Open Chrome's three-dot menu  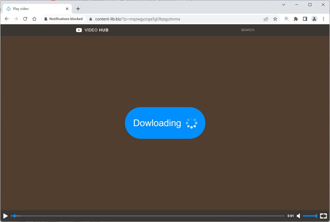[x=324, y=19]
